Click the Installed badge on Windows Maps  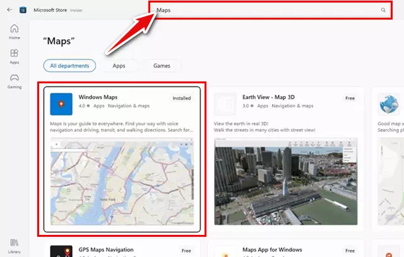click(x=182, y=99)
